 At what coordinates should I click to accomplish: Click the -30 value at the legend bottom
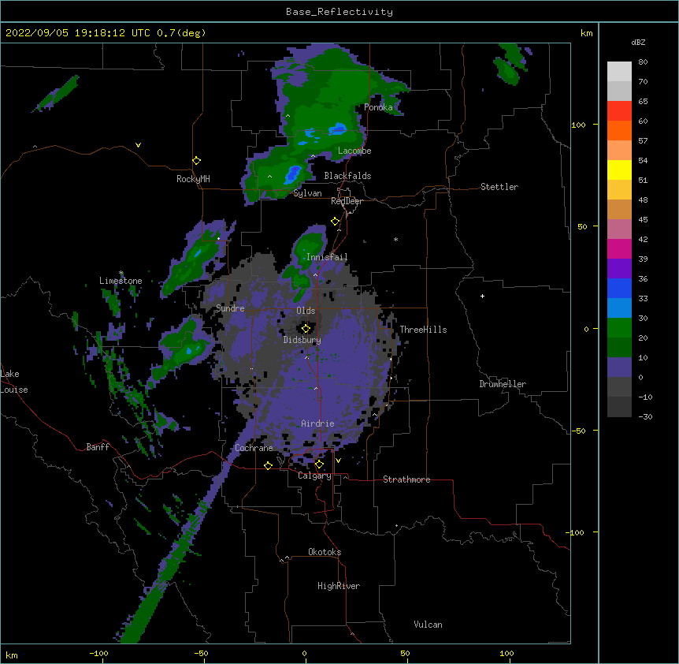[x=645, y=416]
